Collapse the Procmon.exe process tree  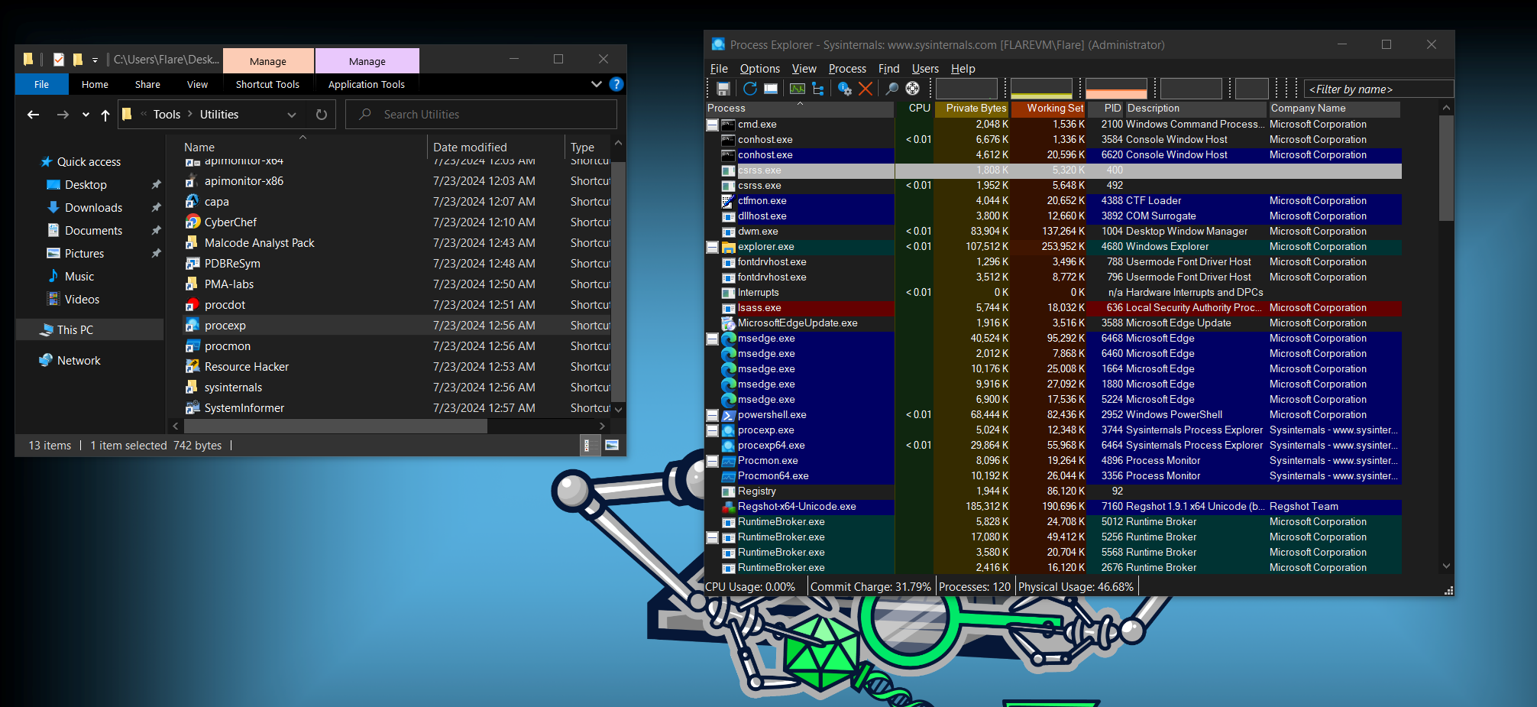click(x=712, y=461)
